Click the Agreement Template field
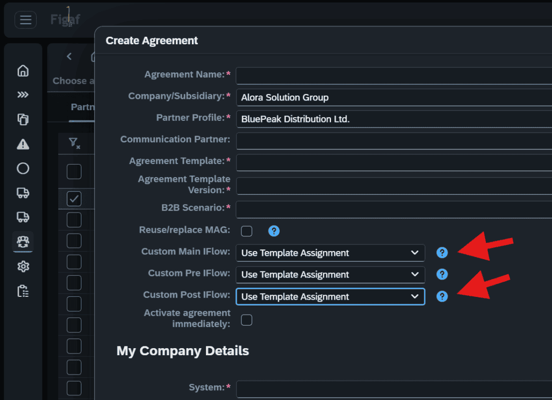This screenshot has height=400, width=552. point(394,162)
